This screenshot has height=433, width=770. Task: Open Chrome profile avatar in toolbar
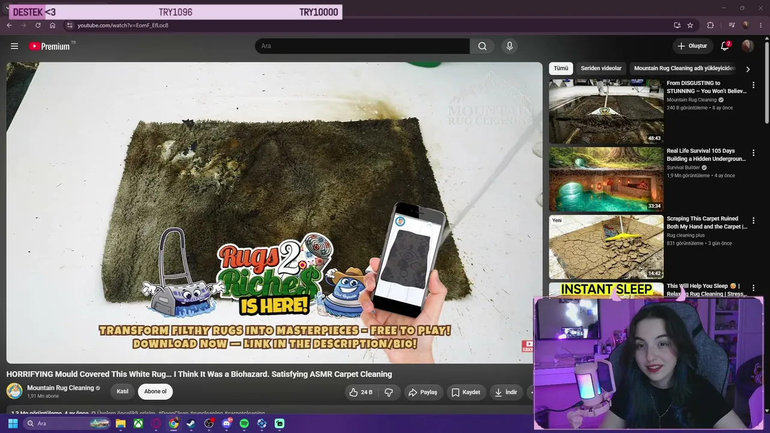coord(746,25)
